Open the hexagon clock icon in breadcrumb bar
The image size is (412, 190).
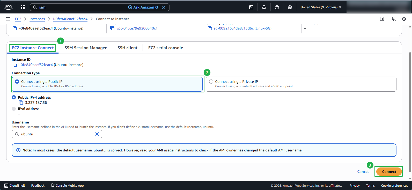pyautogui.click(x=404, y=19)
